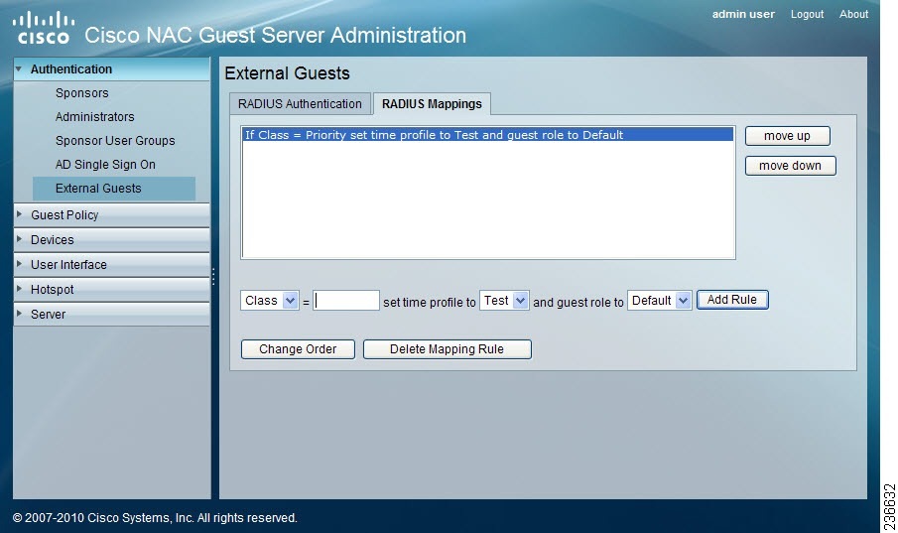Click the Logout link

807,14
